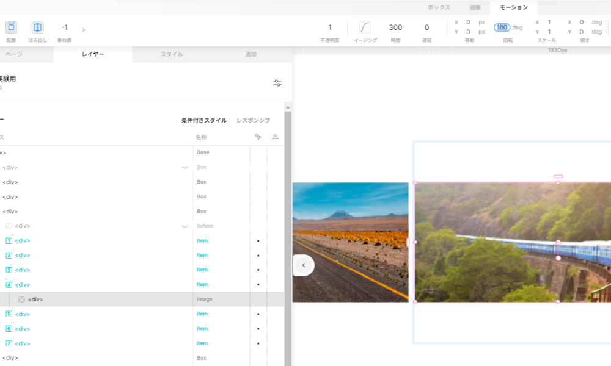This screenshot has width=611, height=366.
Task: Toggle the interaction dot on item 5 row
Action: (x=258, y=314)
